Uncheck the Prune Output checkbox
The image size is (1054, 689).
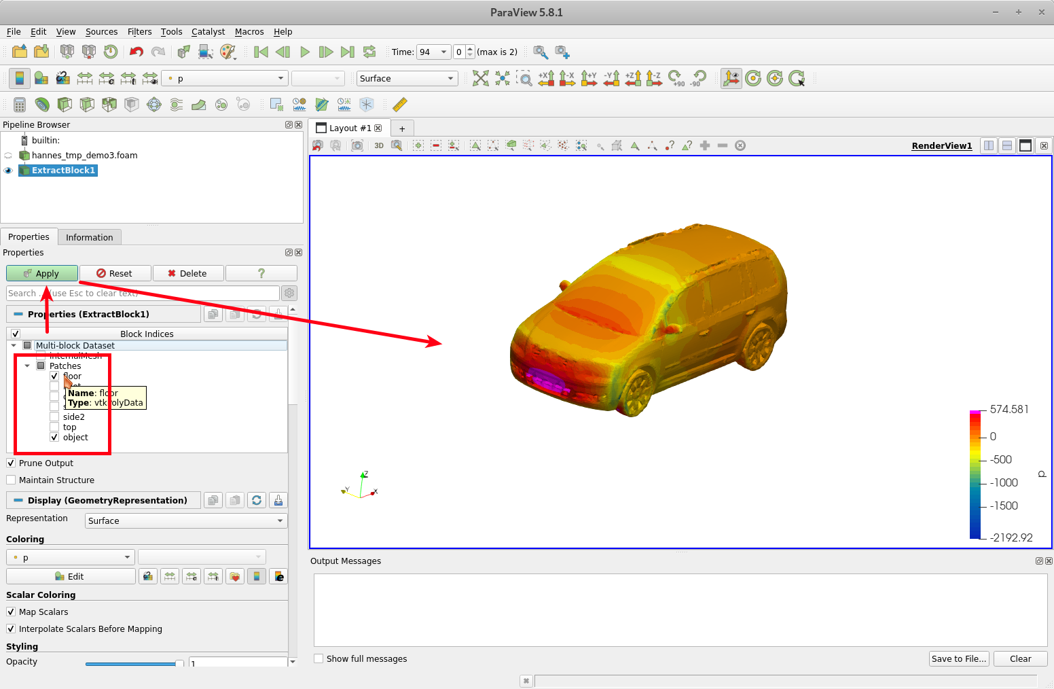point(11,463)
